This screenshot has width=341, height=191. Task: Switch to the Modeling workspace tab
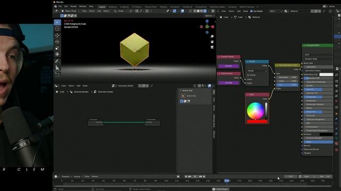pos(112,7)
